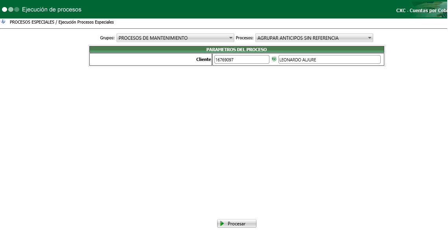Click the Cliente row label
448x234 pixels.
[205, 59]
